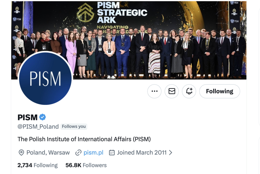Click the 'Joined March 2011' text
The height and width of the screenshot is (174, 260).
142,152
